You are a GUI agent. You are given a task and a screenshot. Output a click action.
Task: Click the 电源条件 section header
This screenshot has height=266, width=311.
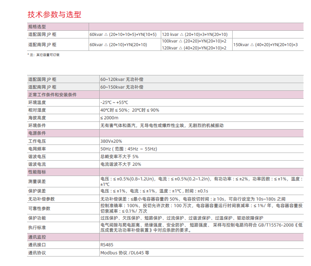tap(37, 133)
